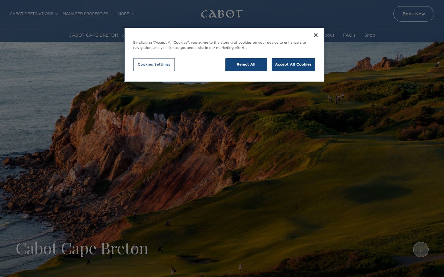Accept all cookies
The height and width of the screenshot is (277, 444).
click(293, 65)
